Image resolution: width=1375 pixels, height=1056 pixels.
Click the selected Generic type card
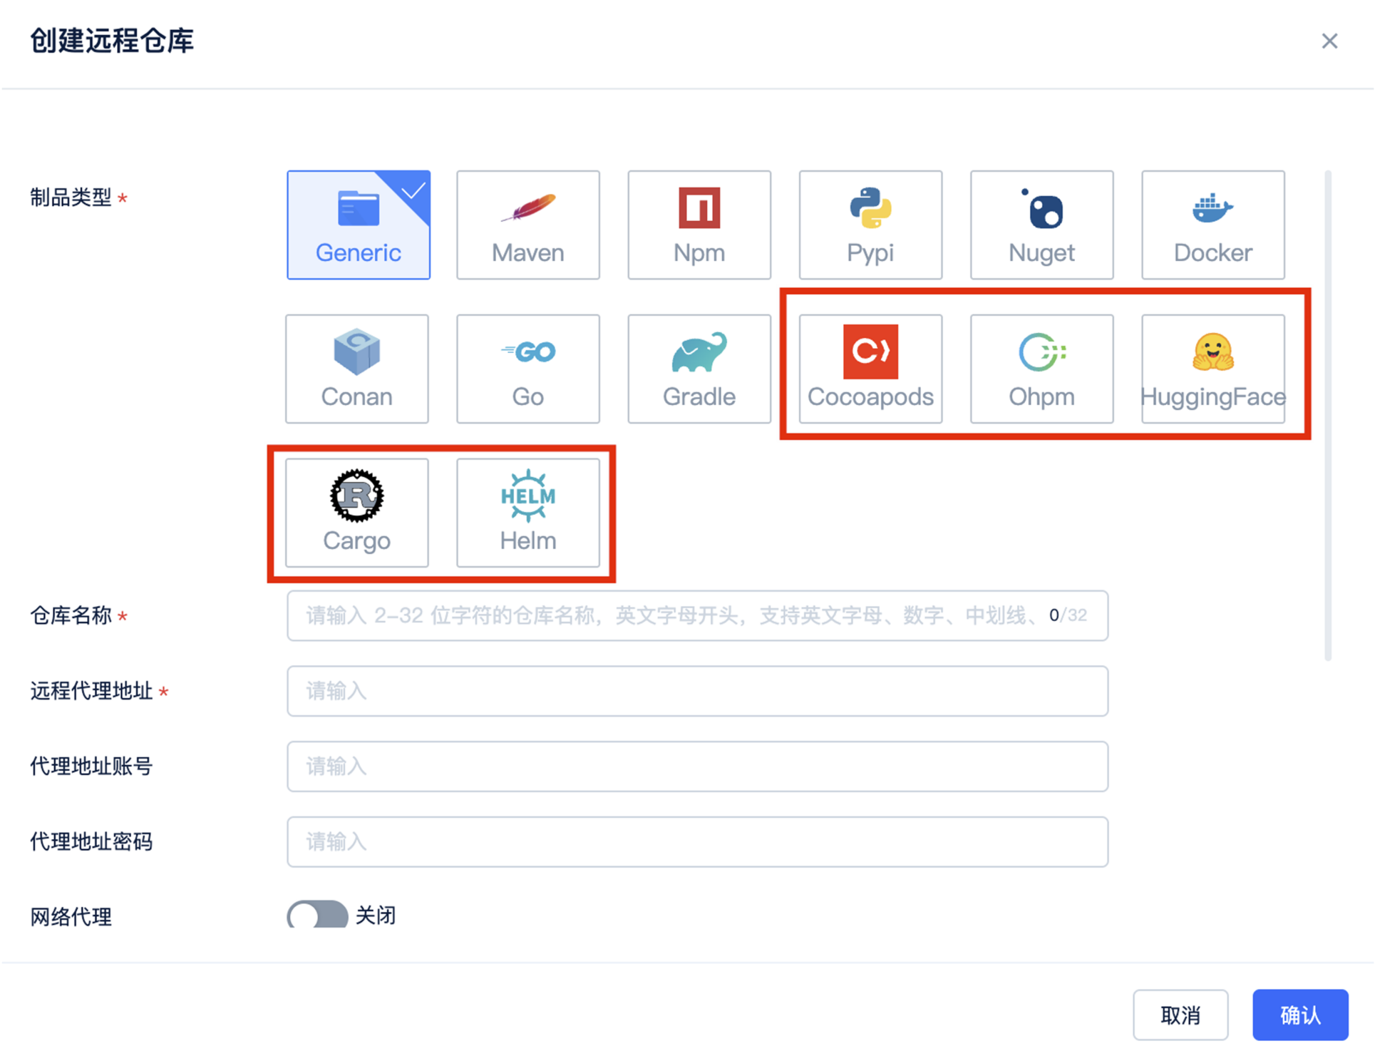click(358, 225)
